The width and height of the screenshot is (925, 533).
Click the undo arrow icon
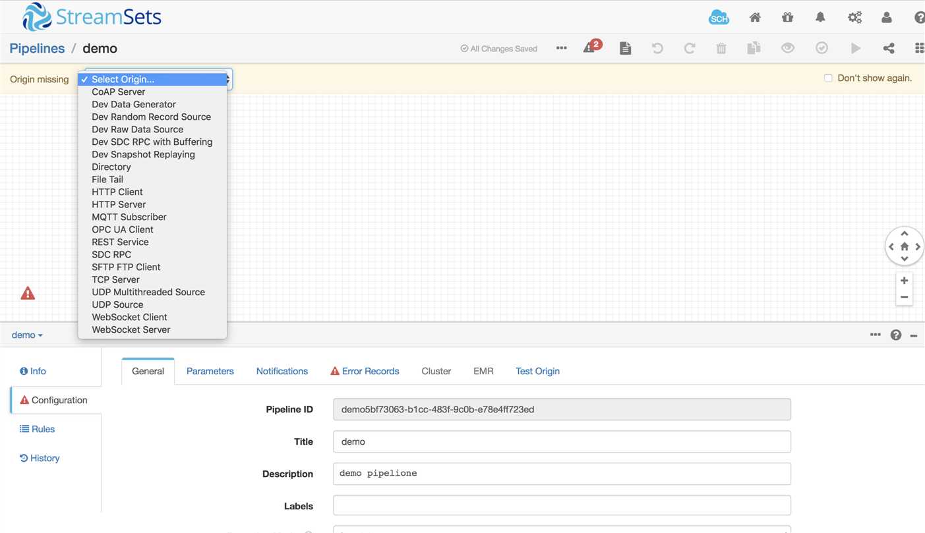coord(657,48)
